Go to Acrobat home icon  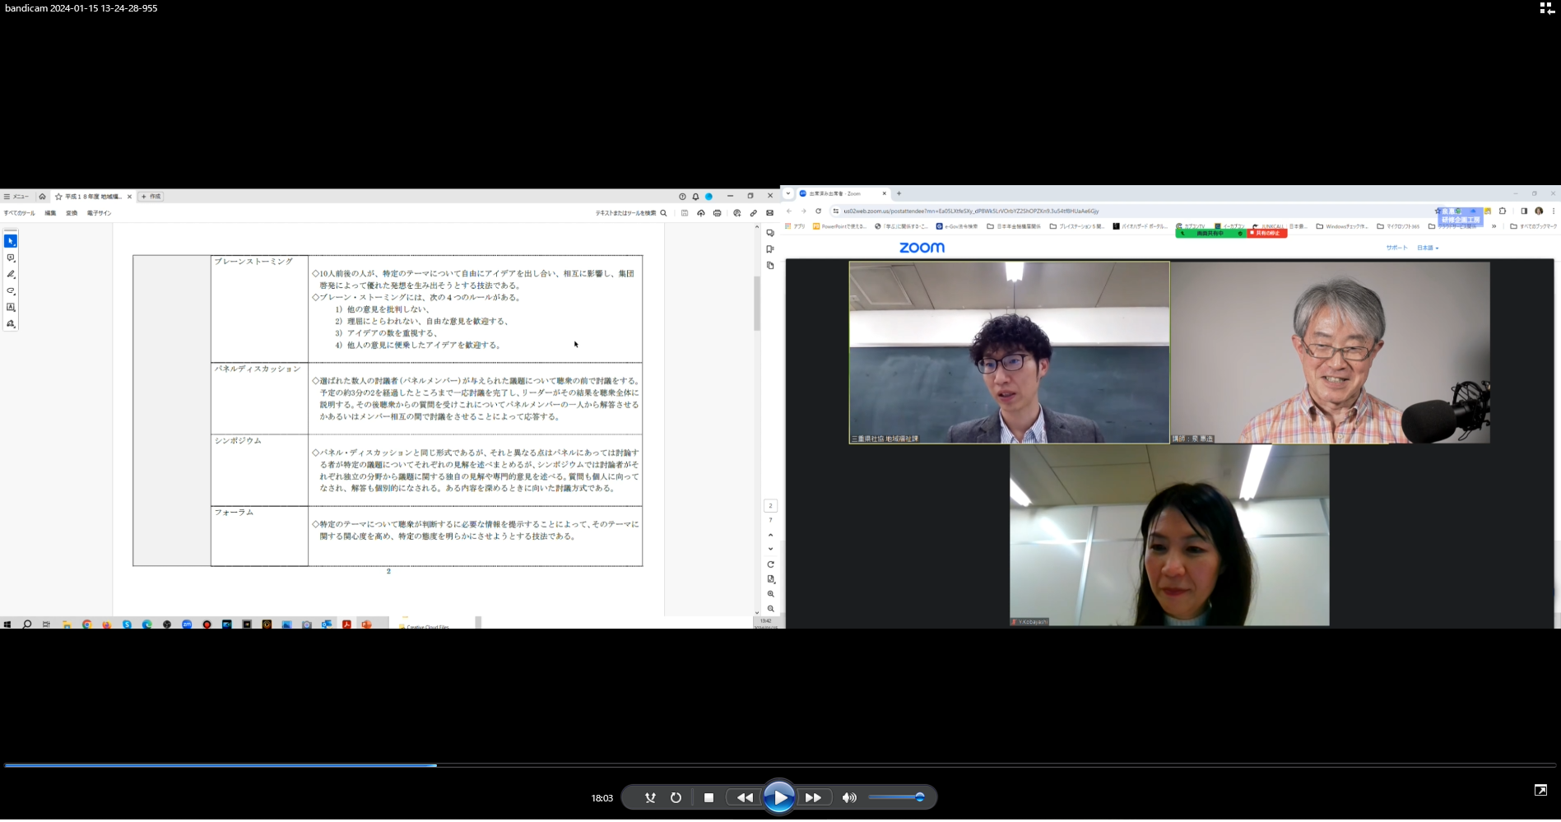pos(42,197)
